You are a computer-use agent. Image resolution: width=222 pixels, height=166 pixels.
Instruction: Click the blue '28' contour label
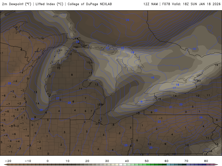(69, 103)
